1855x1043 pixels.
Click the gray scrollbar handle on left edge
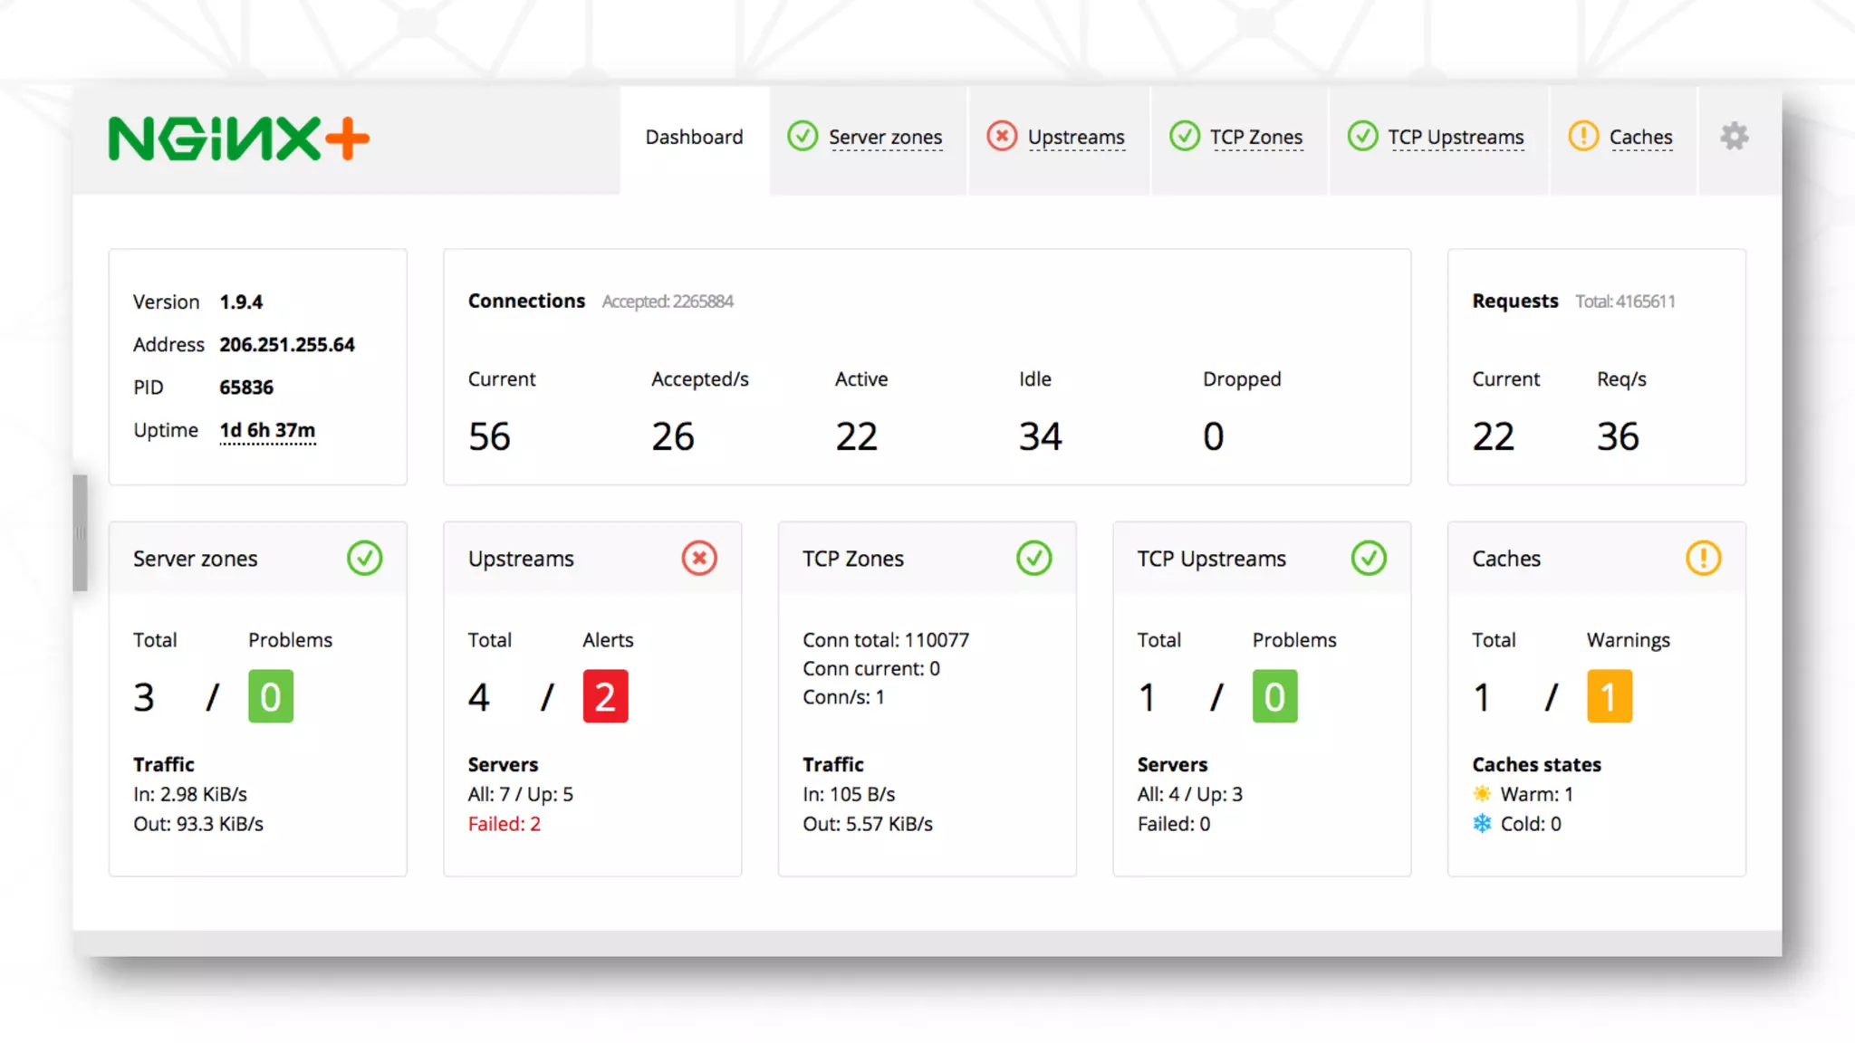tap(81, 532)
